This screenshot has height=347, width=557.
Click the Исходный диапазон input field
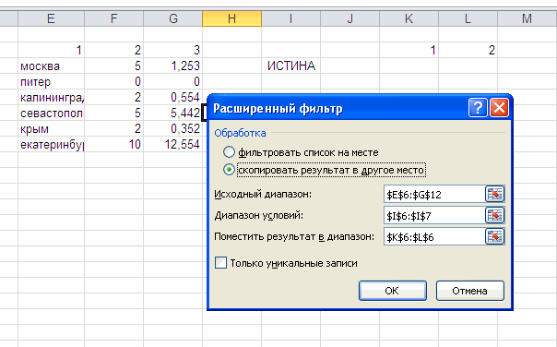[x=434, y=194]
